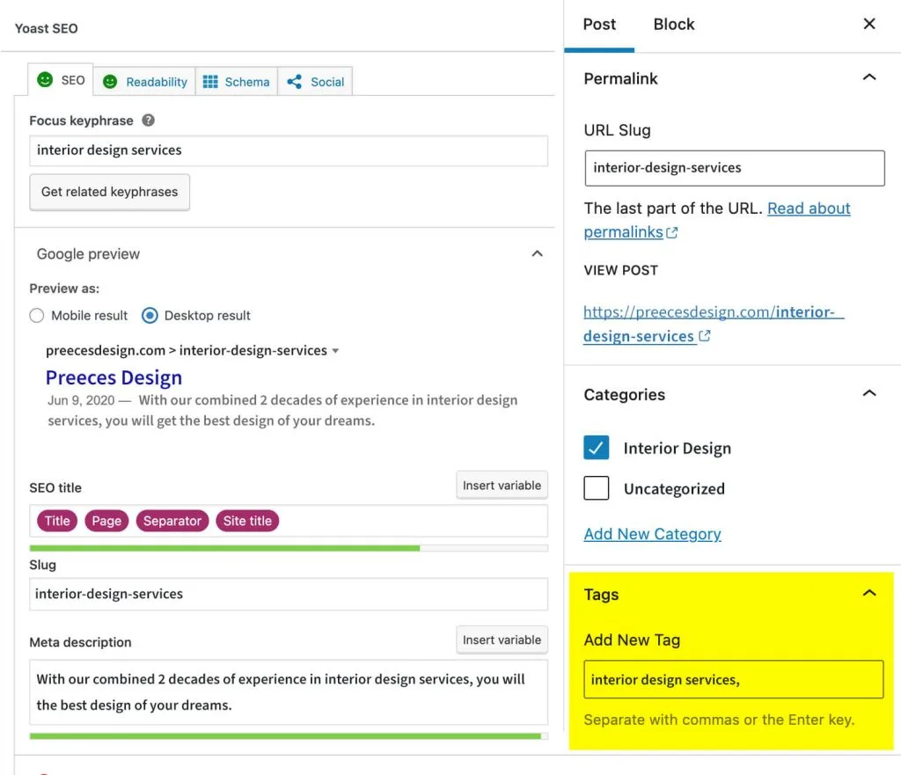Click Get related keyphrases button
The image size is (901, 775).
(110, 192)
